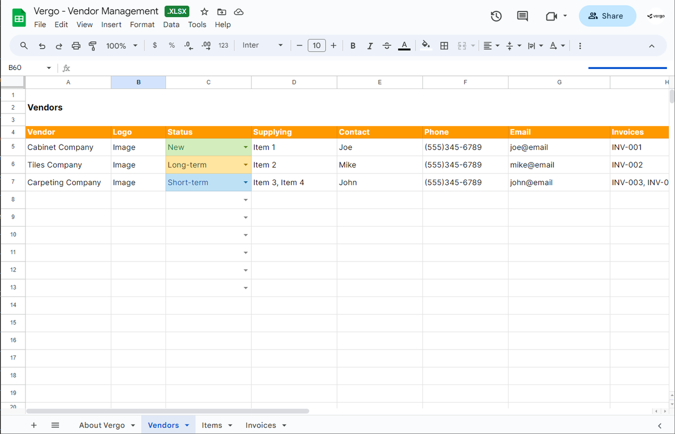Open comment history

tap(522, 16)
